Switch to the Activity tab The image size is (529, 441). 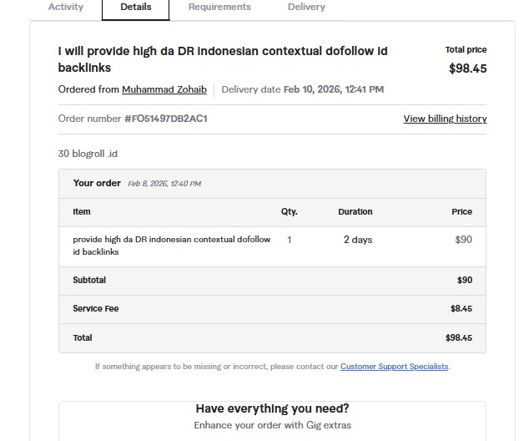(66, 8)
